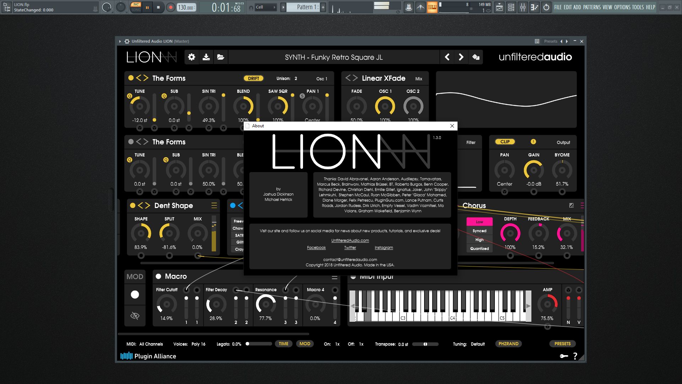682x384 pixels.
Task: Toggle the second The Forms module enable dot
Action: 131,141
